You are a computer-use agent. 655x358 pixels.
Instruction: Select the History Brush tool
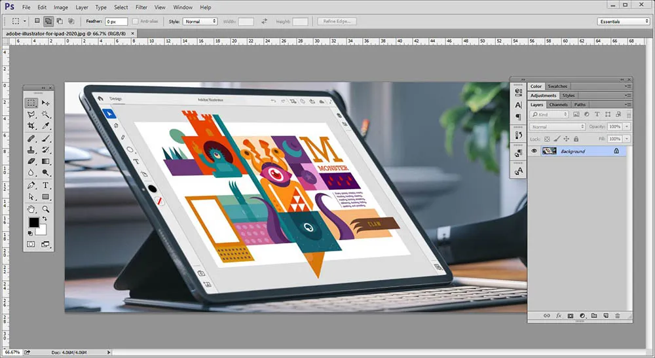pyautogui.click(x=46, y=150)
